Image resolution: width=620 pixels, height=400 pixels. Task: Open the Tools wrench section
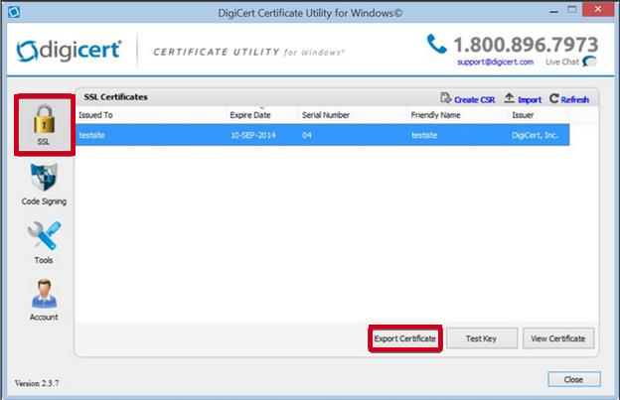point(44,242)
